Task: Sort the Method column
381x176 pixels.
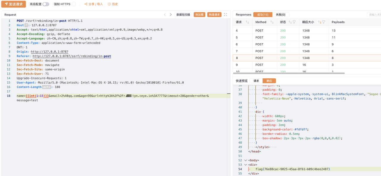Action: [x=272, y=22]
